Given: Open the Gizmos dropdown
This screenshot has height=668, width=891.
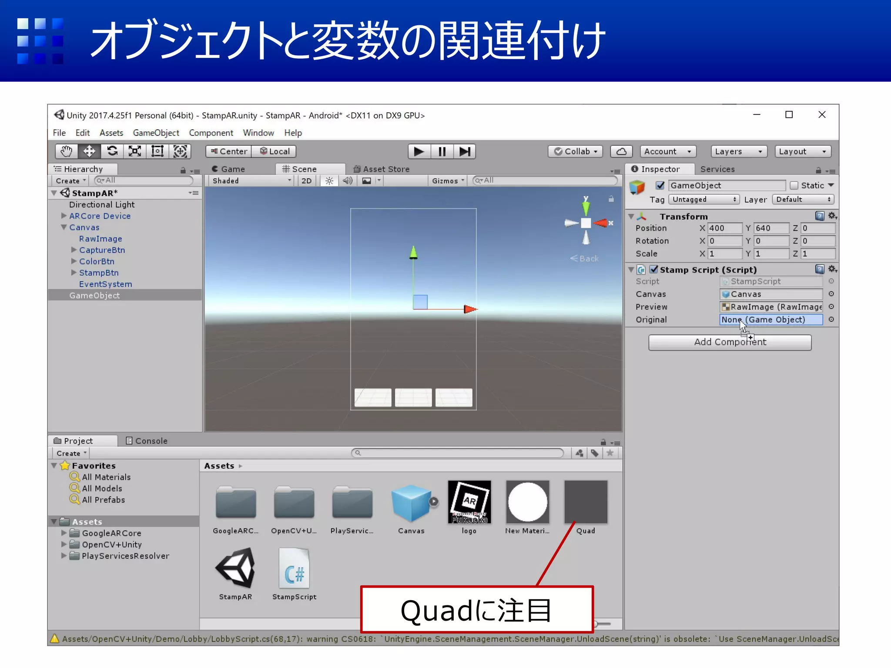Looking at the screenshot, I should click(x=448, y=180).
